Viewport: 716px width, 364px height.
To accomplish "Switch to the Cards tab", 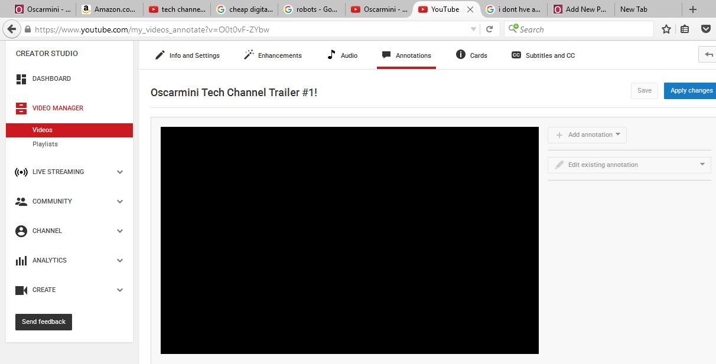I will [471, 55].
